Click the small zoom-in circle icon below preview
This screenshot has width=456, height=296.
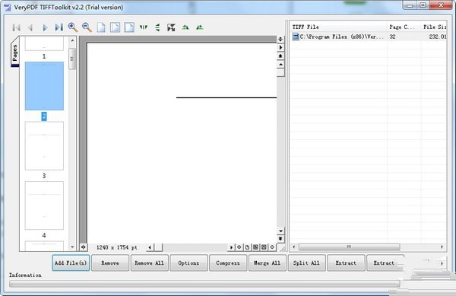(239, 247)
